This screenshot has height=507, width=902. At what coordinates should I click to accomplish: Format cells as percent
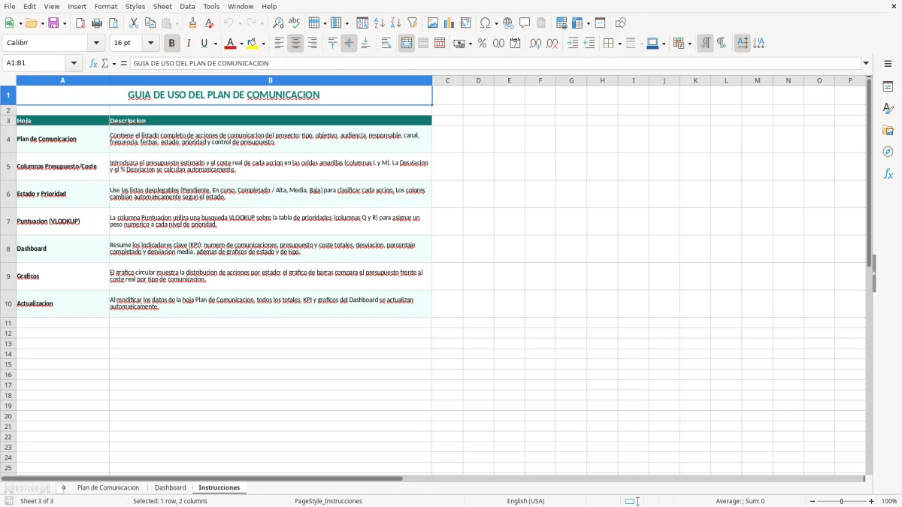pos(483,44)
